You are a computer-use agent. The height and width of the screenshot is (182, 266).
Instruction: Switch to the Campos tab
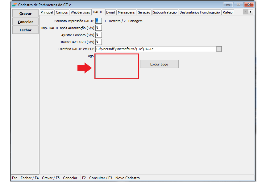[x=62, y=12]
